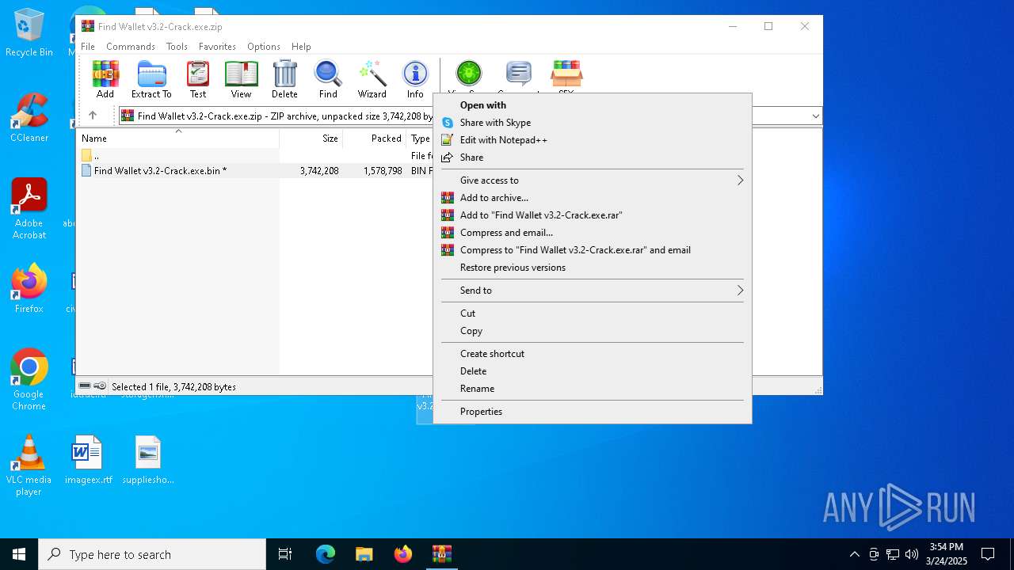This screenshot has width=1014, height=570.
Task: Choose Open with in context menu
Action: [x=593, y=105]
